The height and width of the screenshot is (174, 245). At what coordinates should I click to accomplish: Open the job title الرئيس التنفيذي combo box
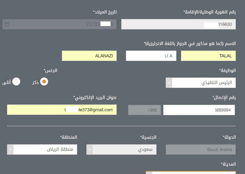pos(201,83)
